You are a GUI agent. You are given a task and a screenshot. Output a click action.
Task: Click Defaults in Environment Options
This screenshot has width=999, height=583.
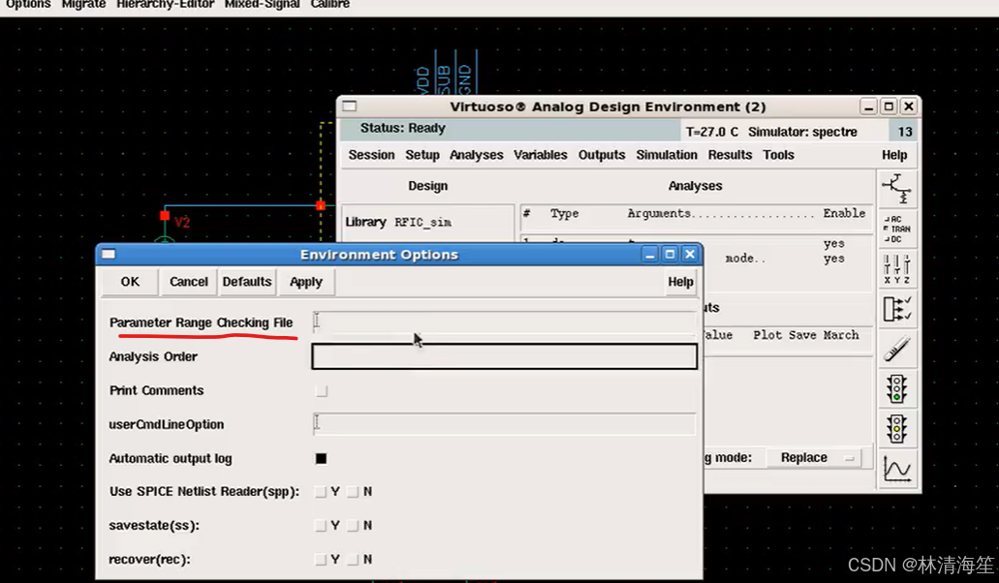(x=246, y=281)
